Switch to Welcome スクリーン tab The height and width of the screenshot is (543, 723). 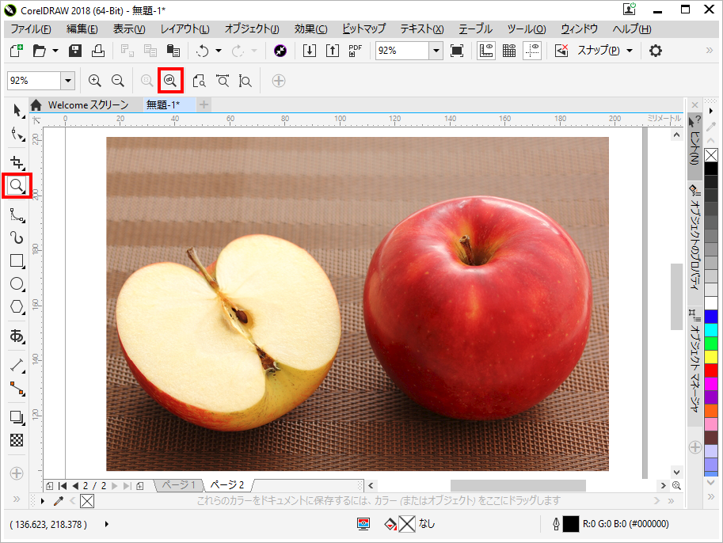[x=88, y=105]
